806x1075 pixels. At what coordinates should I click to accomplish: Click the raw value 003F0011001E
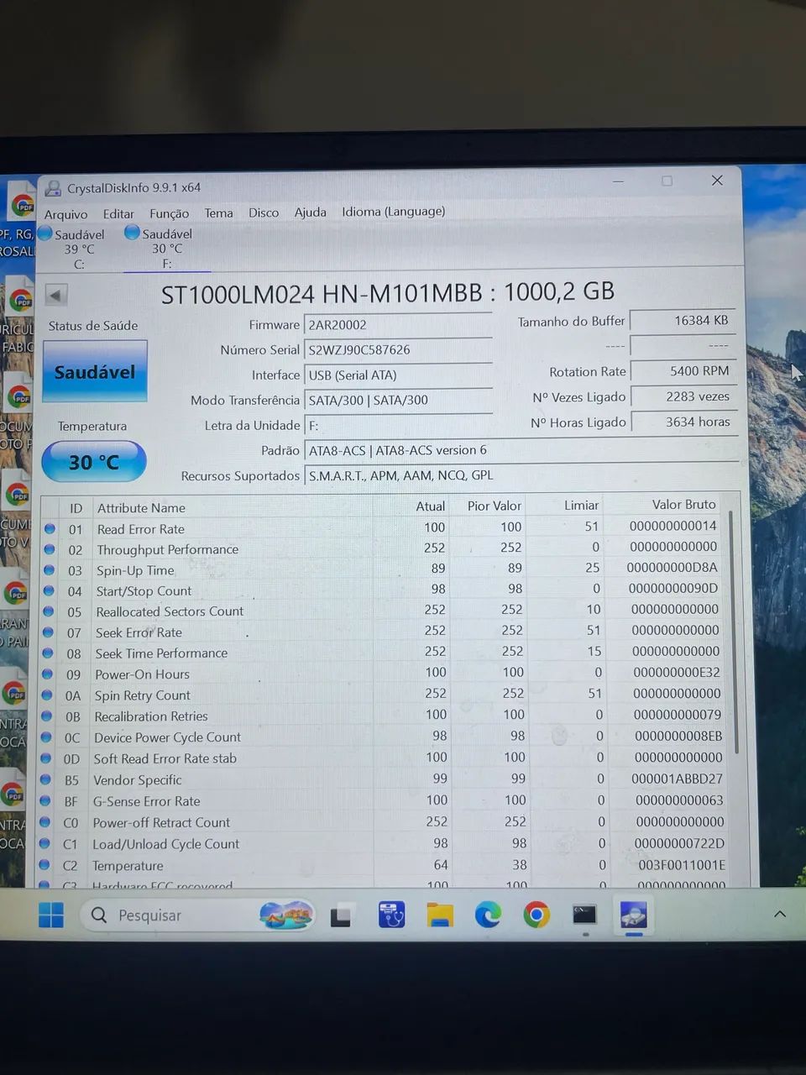[682, 864]
